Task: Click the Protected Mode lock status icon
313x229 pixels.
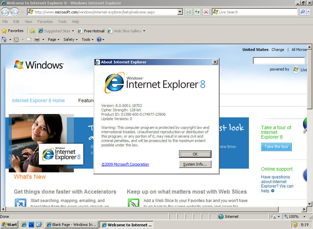Action: (x=273, y=217)
